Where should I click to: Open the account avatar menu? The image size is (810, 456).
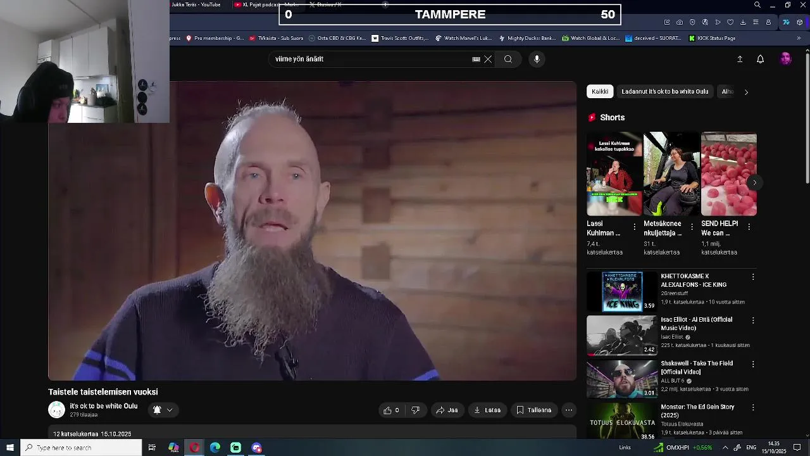click(785, 59)
